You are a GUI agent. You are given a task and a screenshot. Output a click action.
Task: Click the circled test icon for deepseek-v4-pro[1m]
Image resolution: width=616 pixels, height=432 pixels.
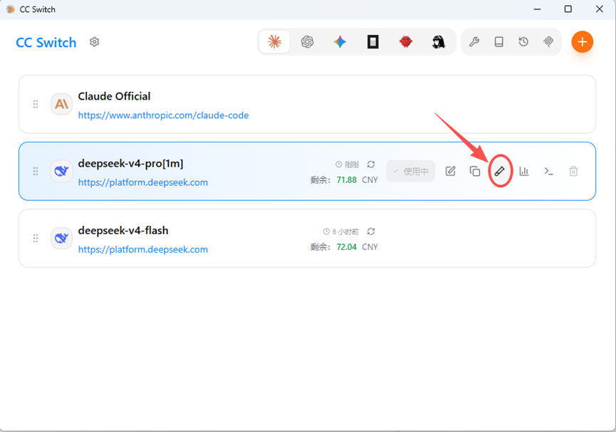coord(500,172)
